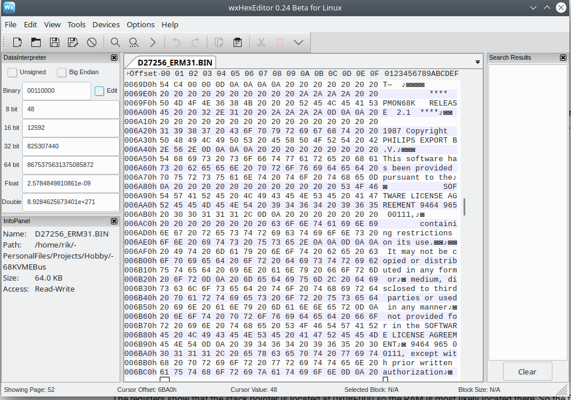Screen dimensions: 571x400
Task: Open the Tools menu
Action: click(x=76, y=25)
